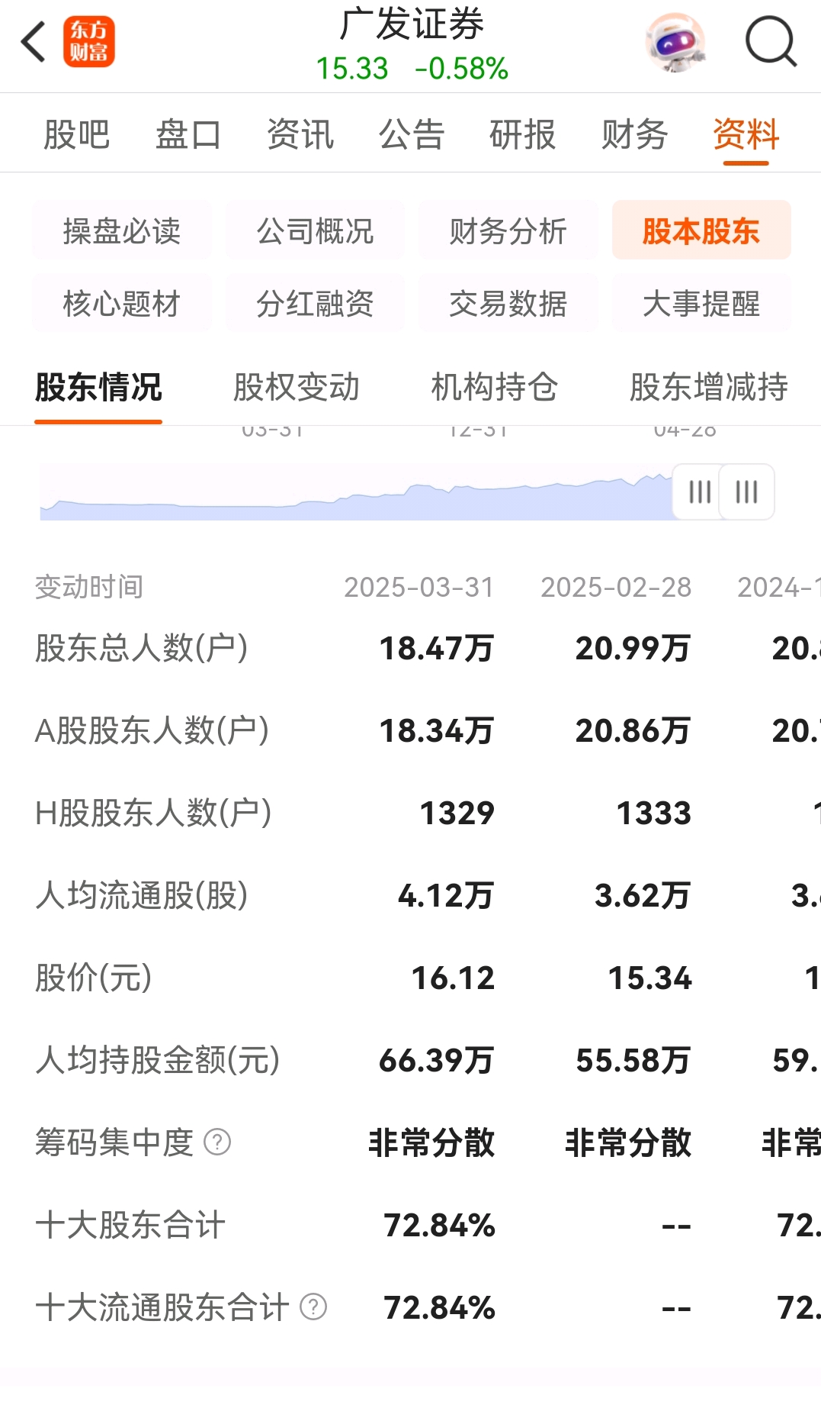
Task: Tap the 1329 H-share holders value
Action: (457, 814)
